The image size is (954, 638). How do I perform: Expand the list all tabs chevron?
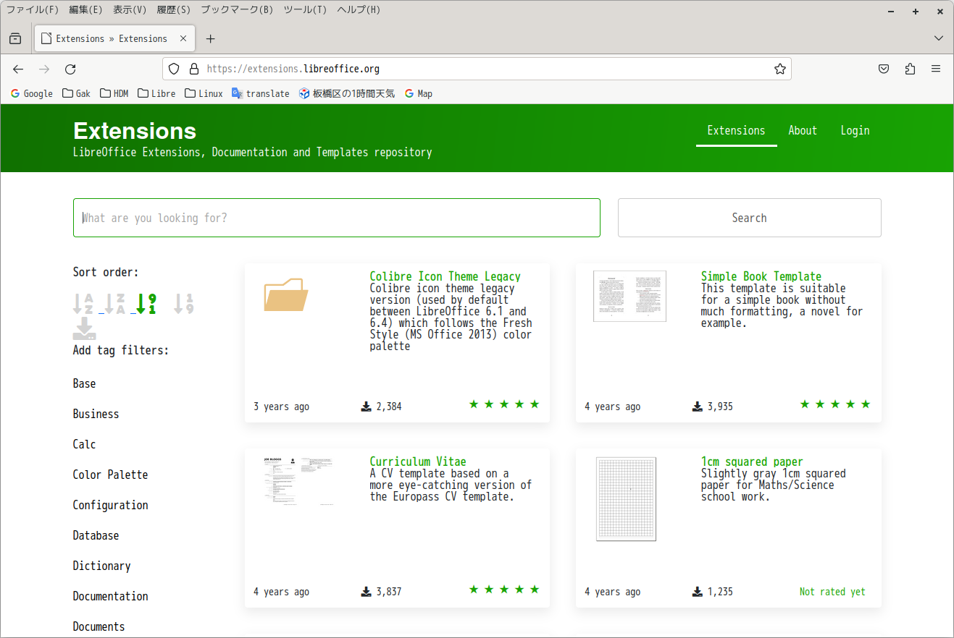939,38
